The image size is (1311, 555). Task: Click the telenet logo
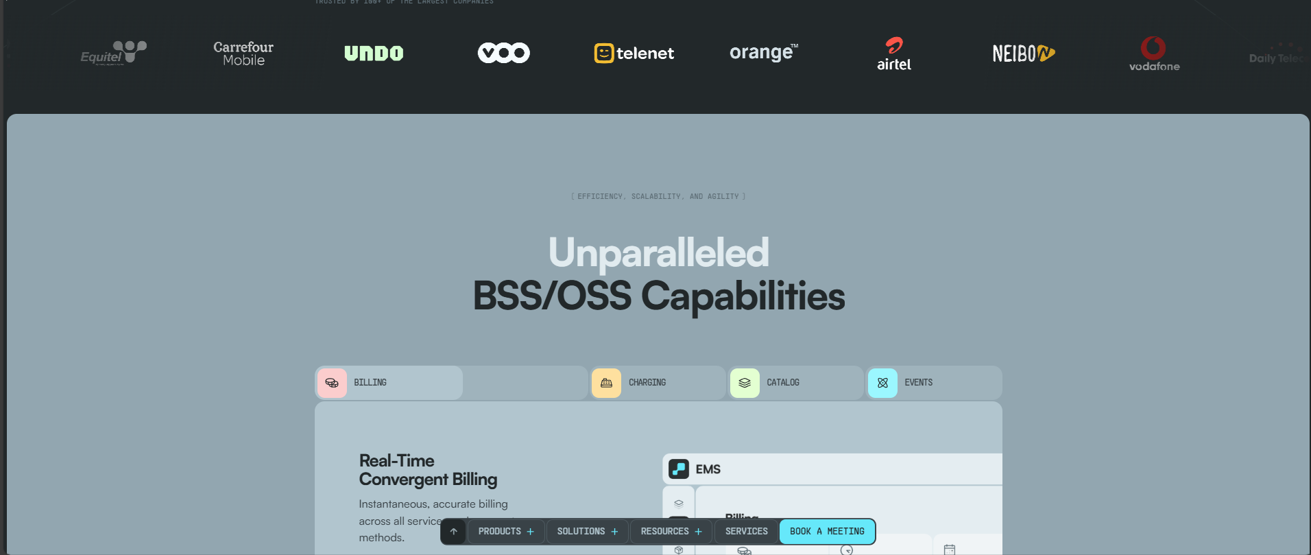[634, 53]
